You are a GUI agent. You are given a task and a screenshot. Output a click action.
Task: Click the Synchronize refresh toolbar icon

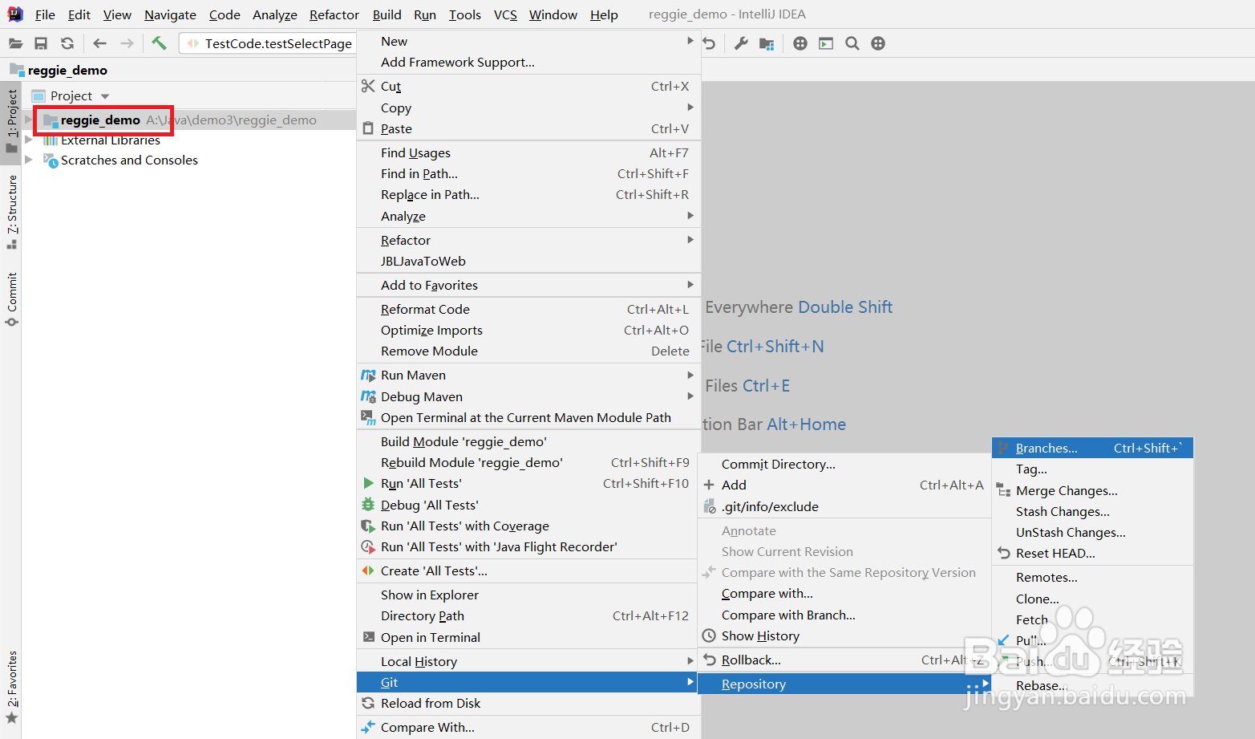[67, 43]
